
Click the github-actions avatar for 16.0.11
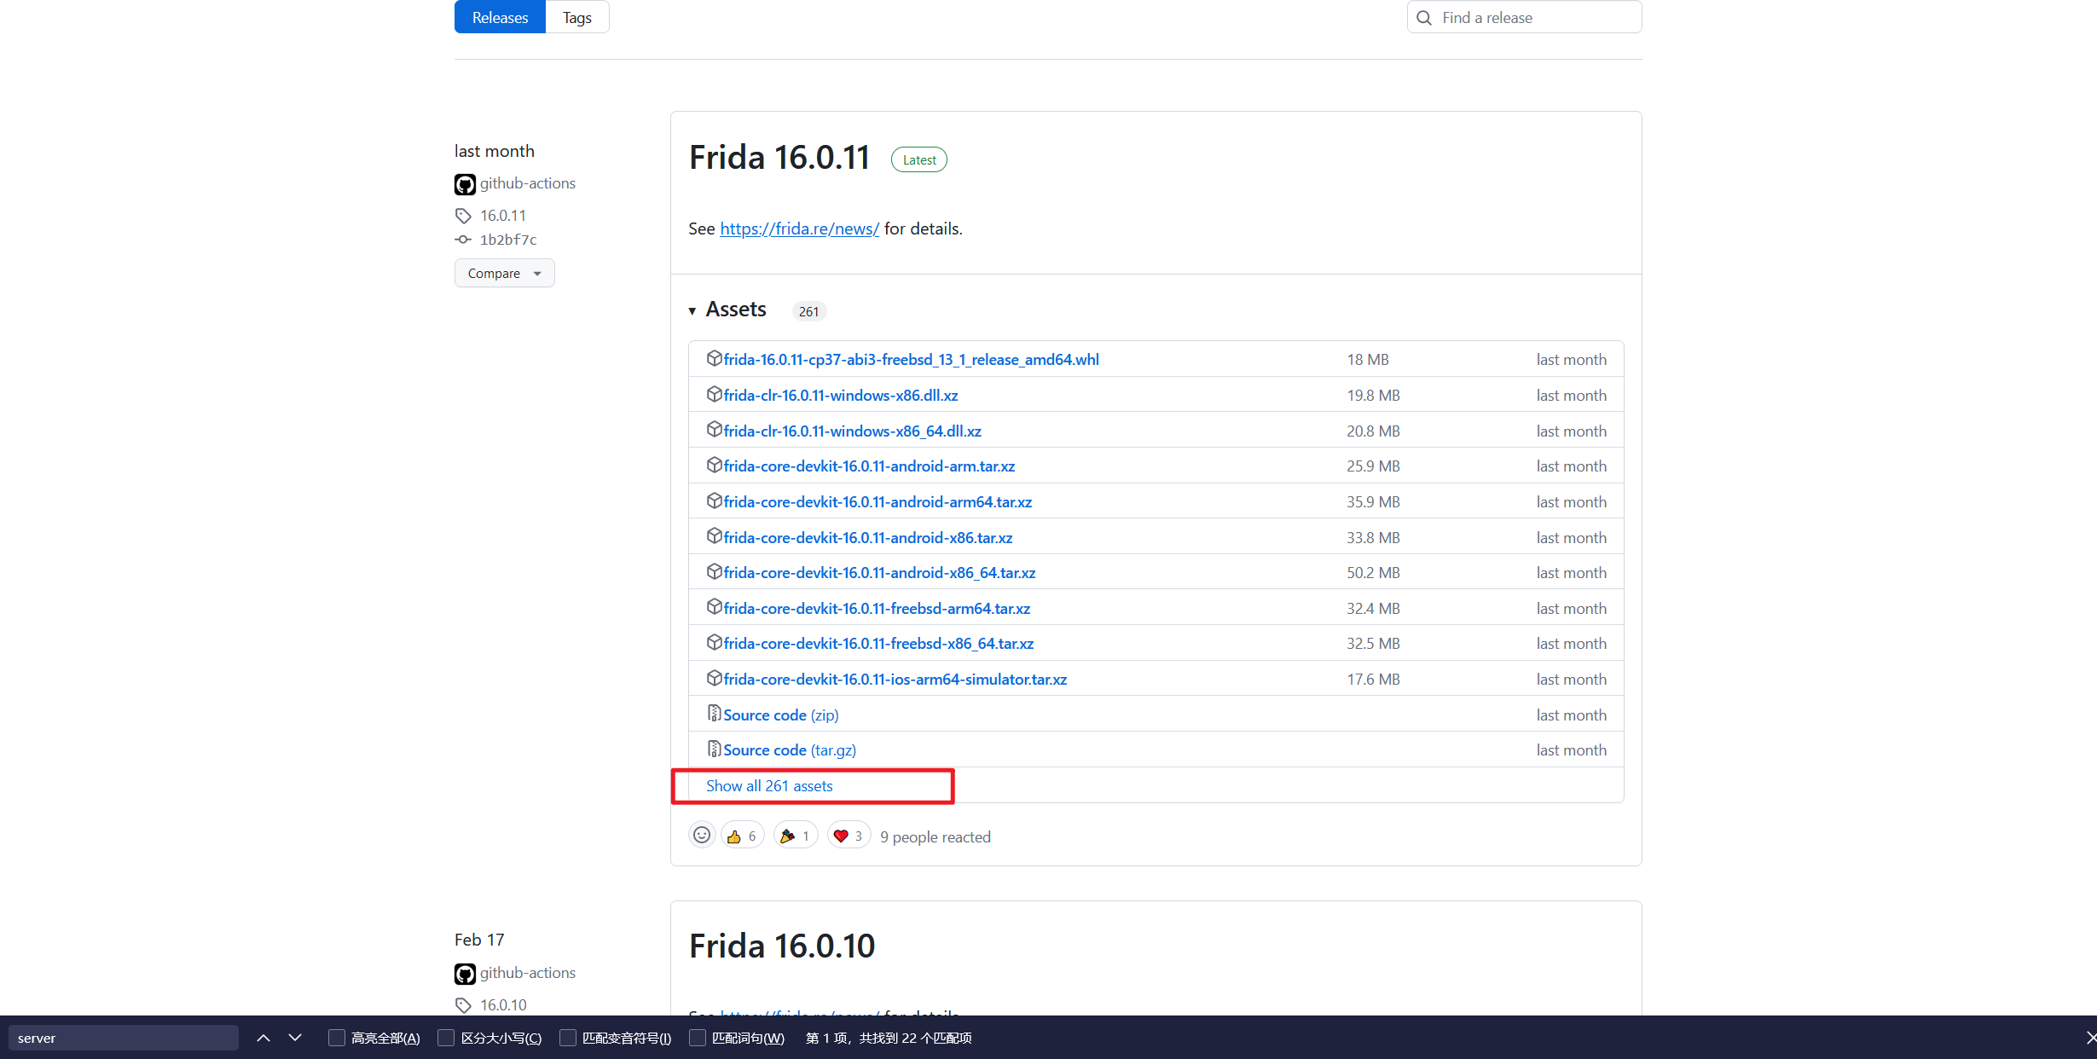click(x=465, y=184)
